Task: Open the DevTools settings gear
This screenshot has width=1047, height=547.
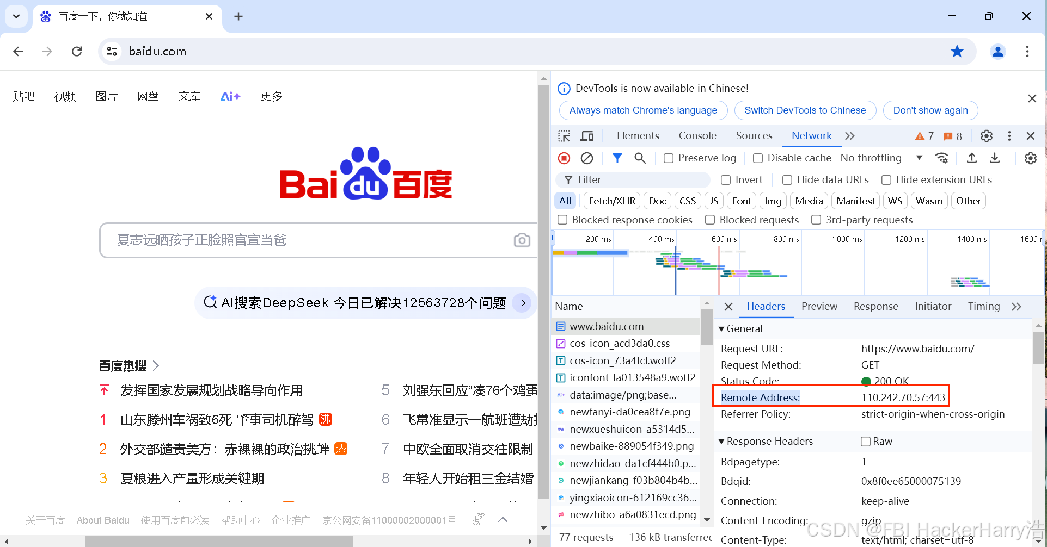Action: tap(987, 136)
